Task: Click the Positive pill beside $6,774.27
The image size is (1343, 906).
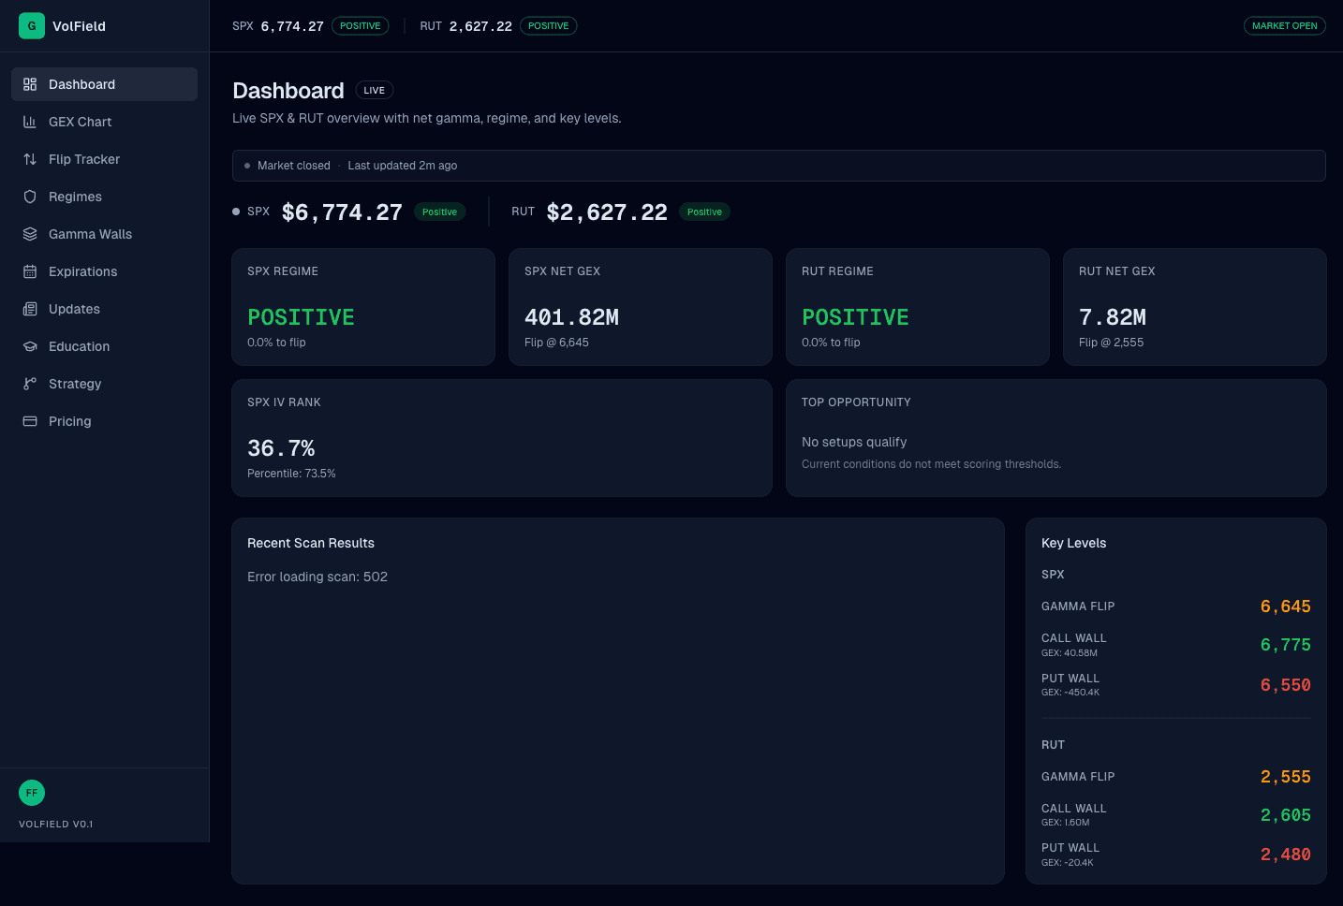Action: click(x=439, y=212)
